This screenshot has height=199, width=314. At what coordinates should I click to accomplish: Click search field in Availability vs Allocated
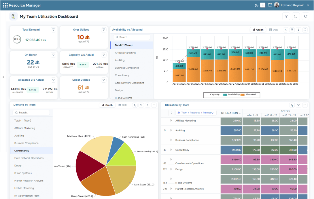coord(132,37)
